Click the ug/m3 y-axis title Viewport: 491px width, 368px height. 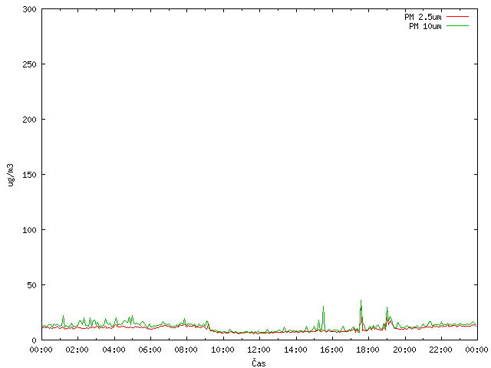11,175
